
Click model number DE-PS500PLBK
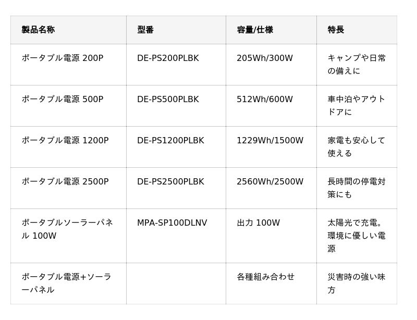[x=168, y=100]
